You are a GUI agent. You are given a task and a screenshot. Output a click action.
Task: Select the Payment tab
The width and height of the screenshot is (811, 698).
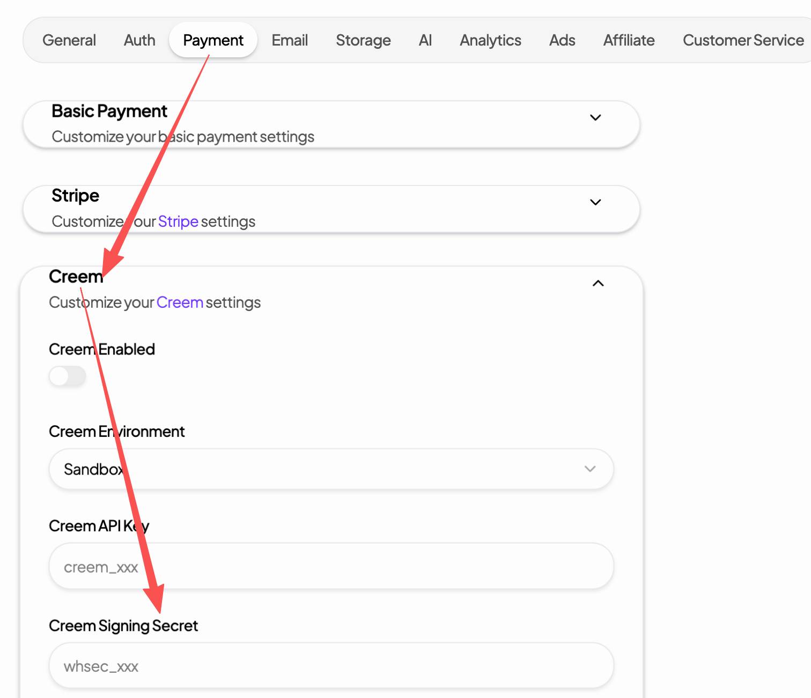213,40
